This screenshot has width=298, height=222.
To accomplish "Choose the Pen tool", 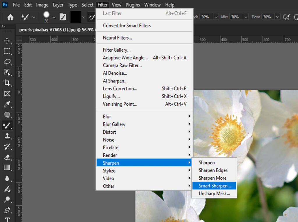I will coord(7,210).
